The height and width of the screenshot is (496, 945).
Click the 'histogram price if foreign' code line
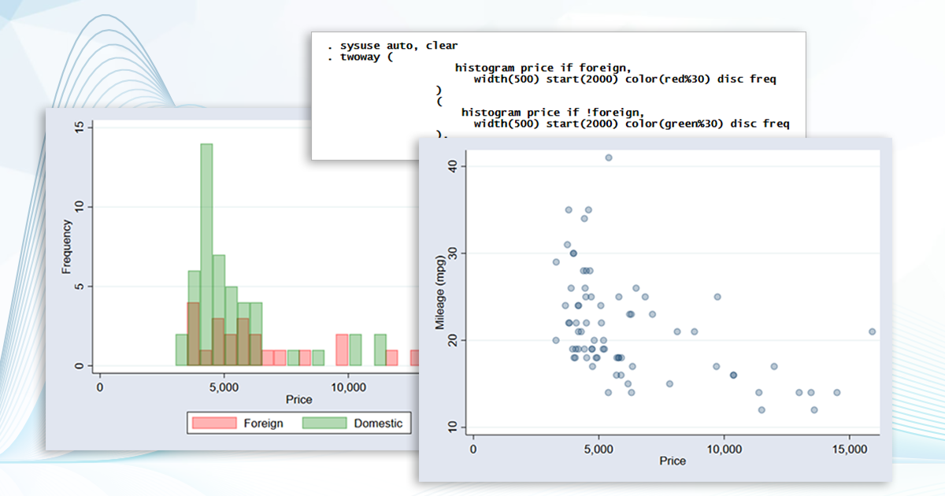pos(543,68)
